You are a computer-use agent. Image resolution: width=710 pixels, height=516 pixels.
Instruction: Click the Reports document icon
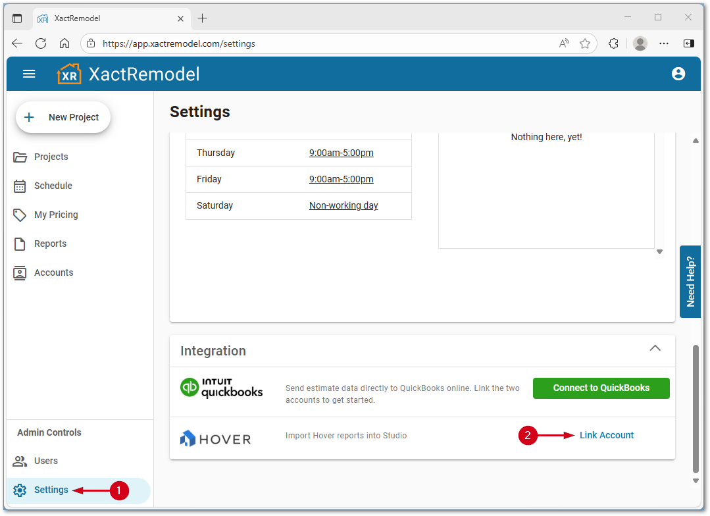[20, 244]
